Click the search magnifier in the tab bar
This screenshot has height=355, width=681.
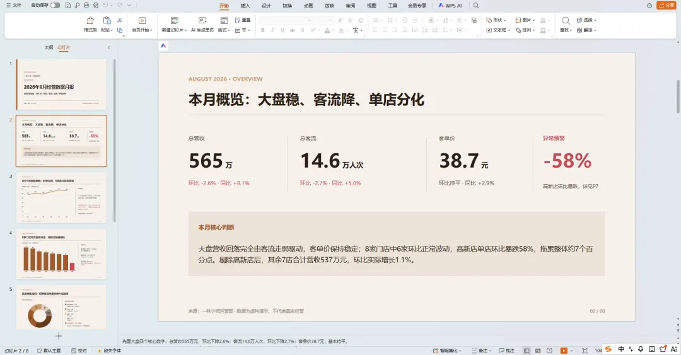coord(476,6)
